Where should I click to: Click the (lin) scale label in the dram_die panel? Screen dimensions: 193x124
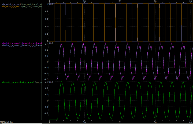click(51, 43)
